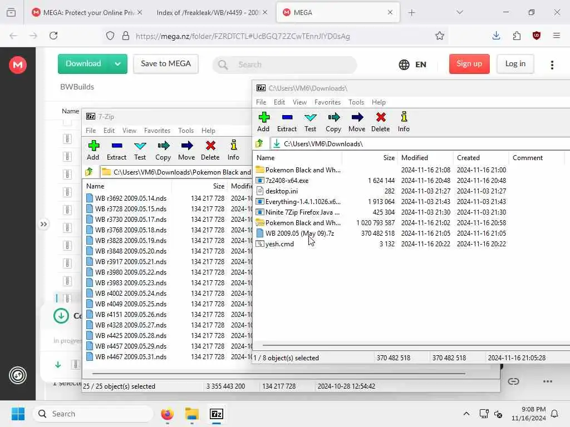Click Delete icon in rear 7-Zip window

tap(210, 146)
